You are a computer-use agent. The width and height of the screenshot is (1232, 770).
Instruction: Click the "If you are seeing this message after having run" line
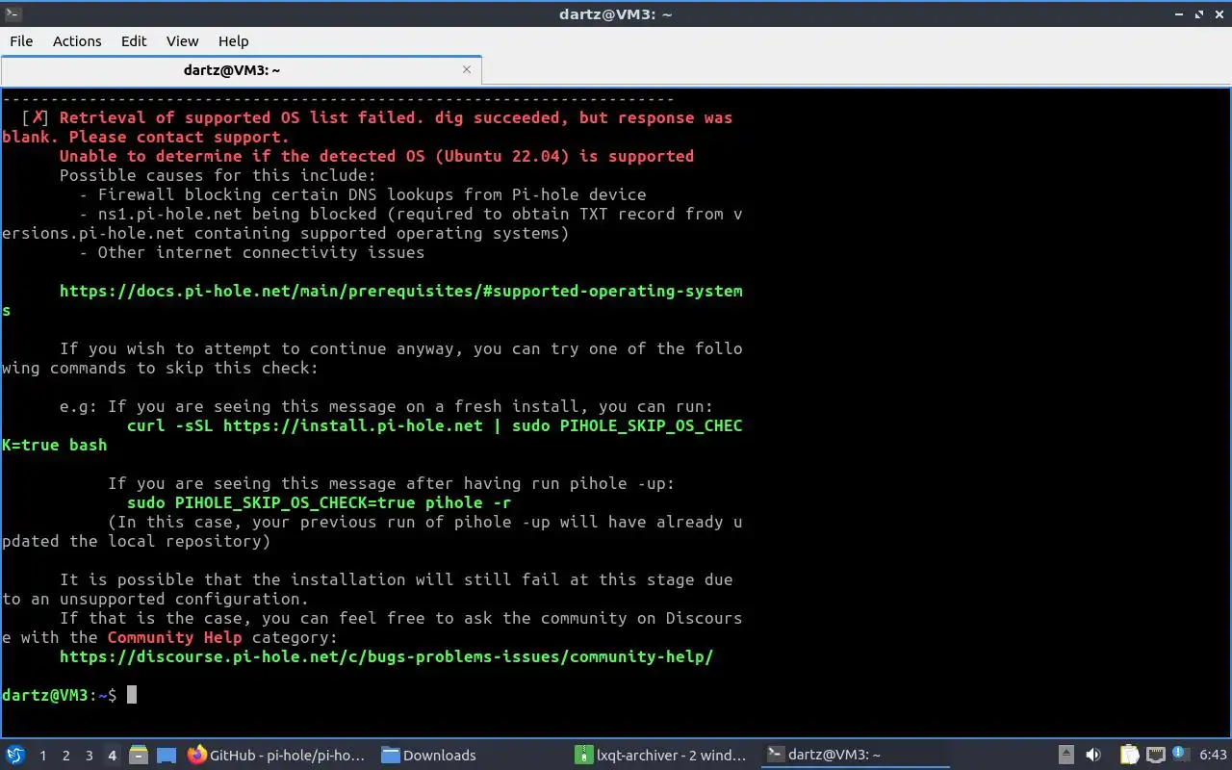pyautogui.click(x=391, y=483)
